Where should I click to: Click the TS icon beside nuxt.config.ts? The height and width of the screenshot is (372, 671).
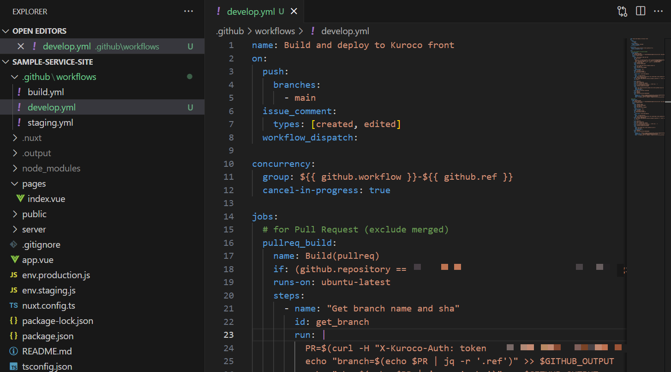(14, 305)
